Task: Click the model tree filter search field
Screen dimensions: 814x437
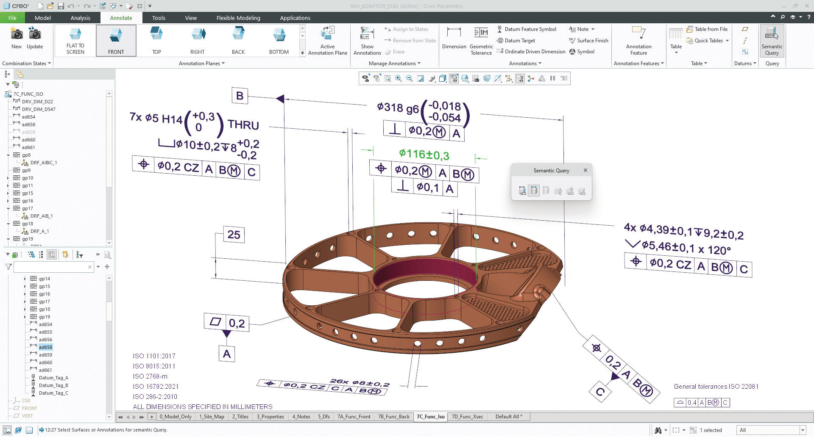Action: (x=51, y=267)
